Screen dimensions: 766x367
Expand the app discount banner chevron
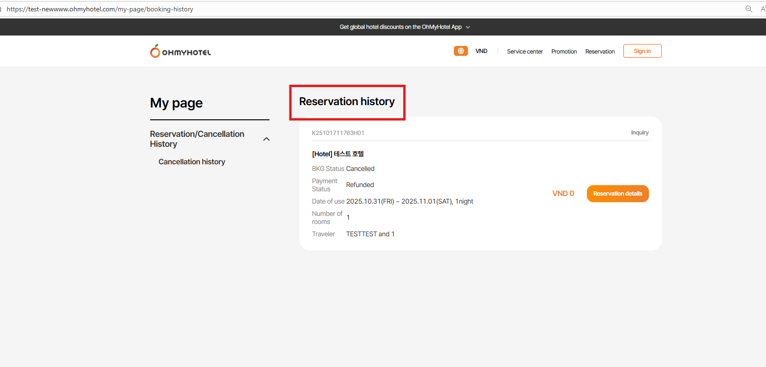point(468,27)
